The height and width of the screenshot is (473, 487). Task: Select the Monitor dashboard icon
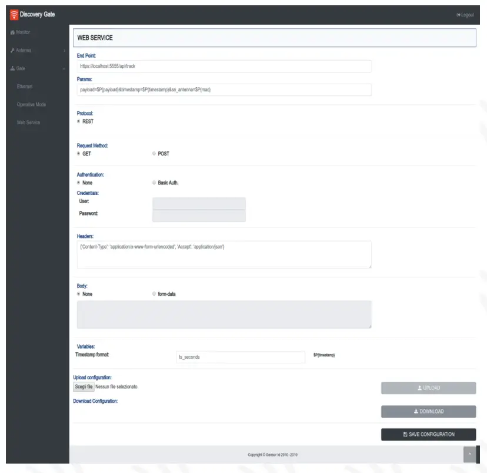[x=12, y=32]
